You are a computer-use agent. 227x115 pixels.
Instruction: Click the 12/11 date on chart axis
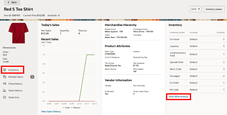[x=87, y=104]
